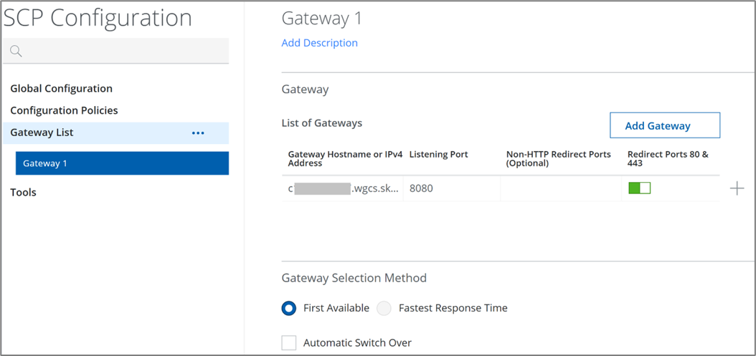Click the Add Description link

point(319,43)
